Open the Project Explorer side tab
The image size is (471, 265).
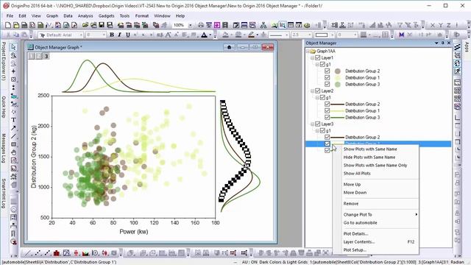(4, 61)
